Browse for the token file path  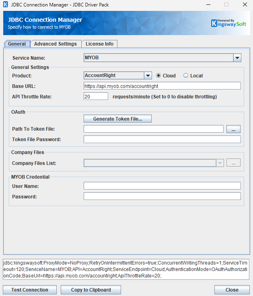(233, 129)
